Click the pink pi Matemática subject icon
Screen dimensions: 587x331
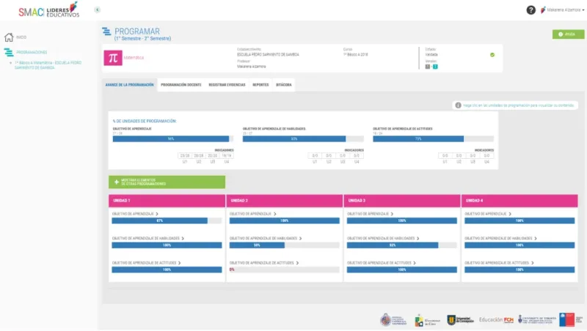click(113, 58)
